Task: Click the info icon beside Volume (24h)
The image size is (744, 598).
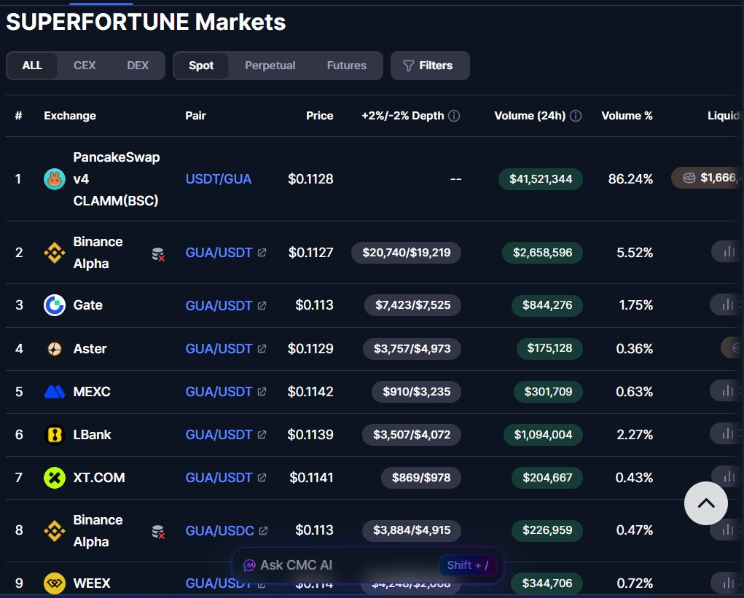Action: [576, 116]
